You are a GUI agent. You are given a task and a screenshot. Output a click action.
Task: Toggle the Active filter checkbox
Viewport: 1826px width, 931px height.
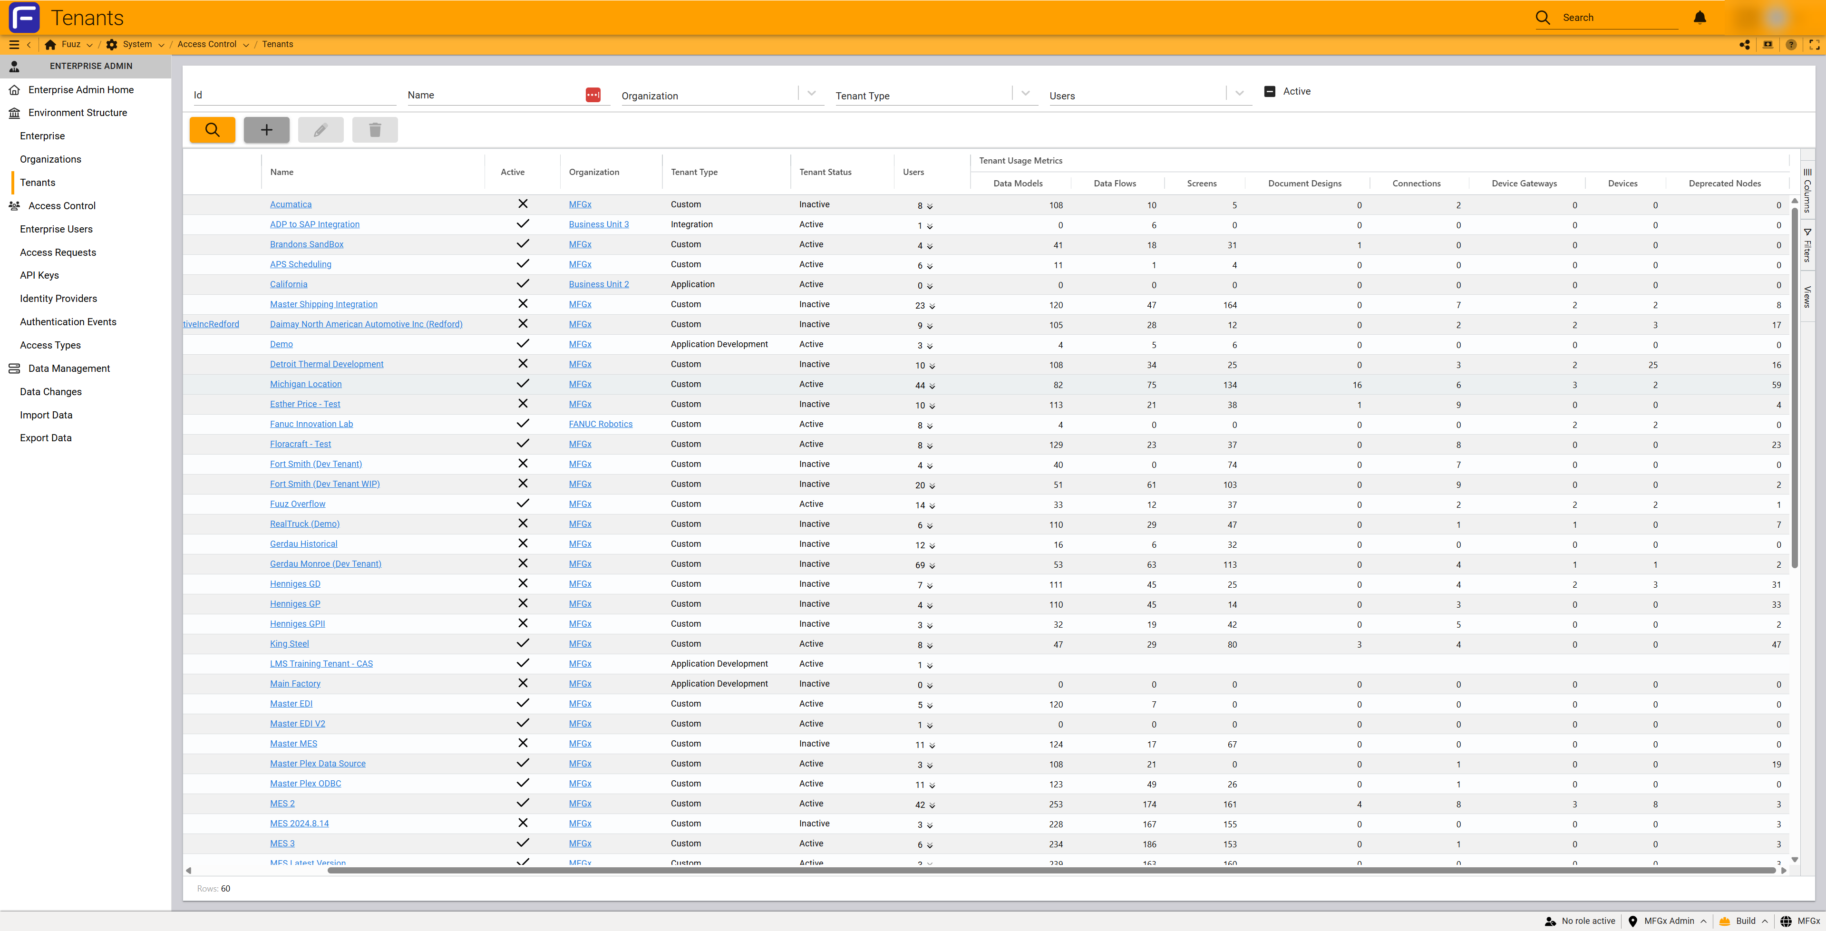[x=1270, y=91]
